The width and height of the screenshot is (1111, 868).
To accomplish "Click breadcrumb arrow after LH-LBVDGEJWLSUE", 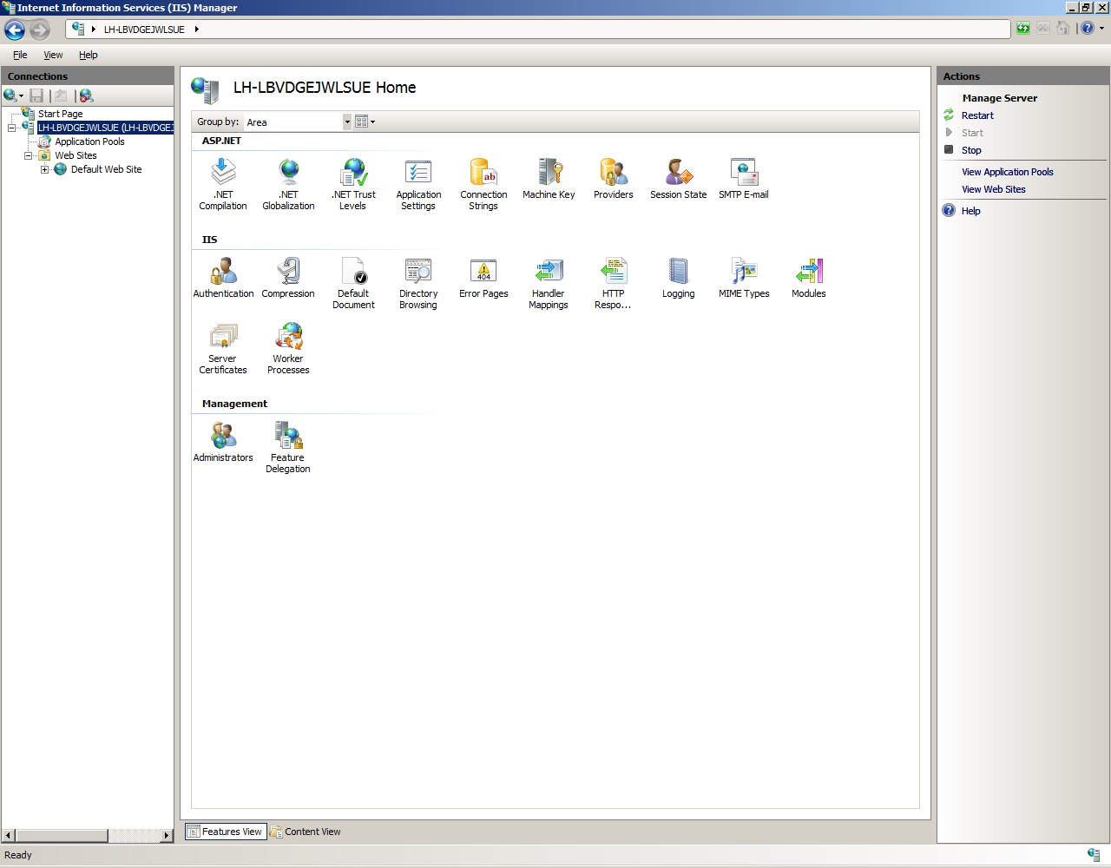I will (197, 29).
